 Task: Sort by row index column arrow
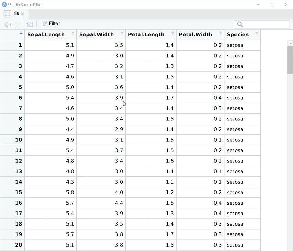tap(21, 33)
